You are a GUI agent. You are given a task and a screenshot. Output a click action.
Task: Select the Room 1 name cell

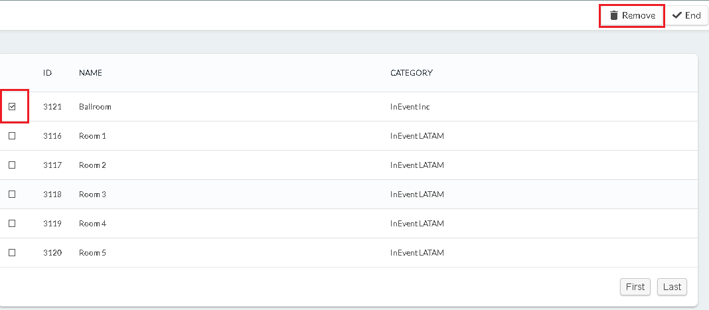pos(92,135)
